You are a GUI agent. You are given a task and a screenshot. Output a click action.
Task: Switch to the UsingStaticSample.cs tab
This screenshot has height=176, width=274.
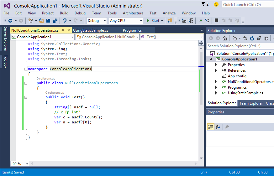click(x=91, y=30)
